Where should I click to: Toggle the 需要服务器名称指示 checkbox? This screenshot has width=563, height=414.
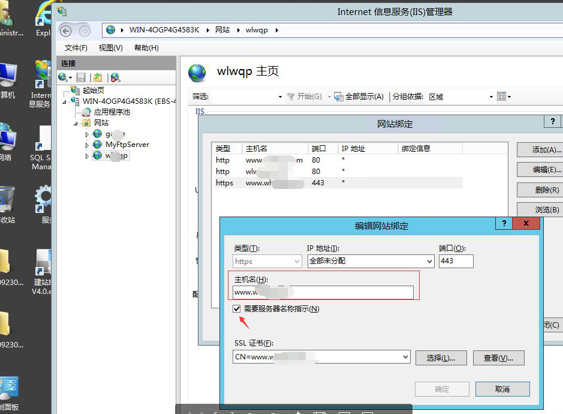pos(237,309)
